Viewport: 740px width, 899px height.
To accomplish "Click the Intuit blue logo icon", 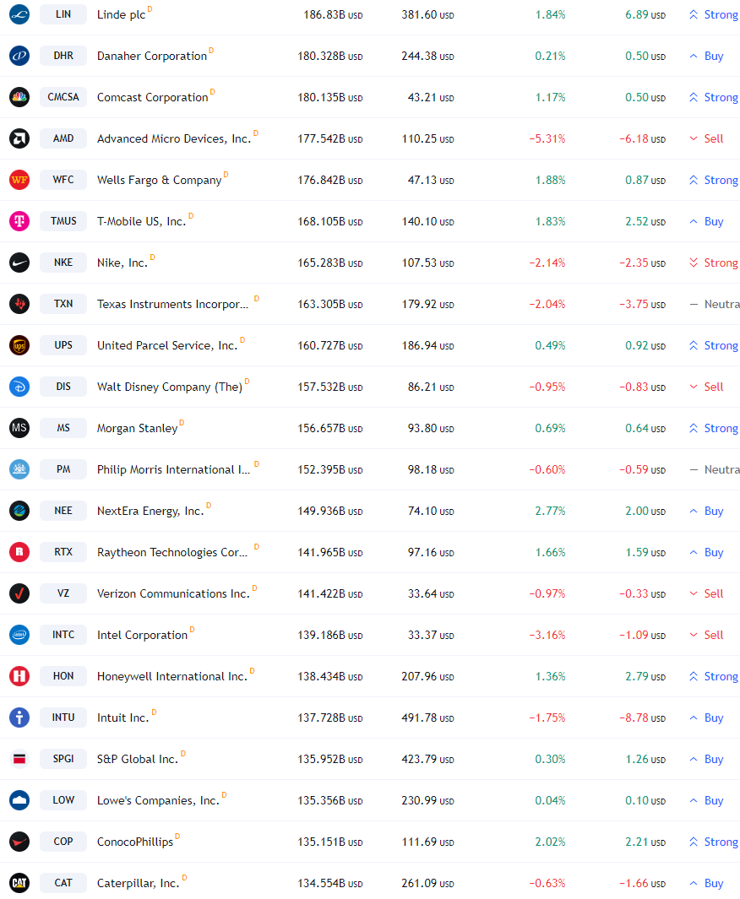I will tap(19, 718).
